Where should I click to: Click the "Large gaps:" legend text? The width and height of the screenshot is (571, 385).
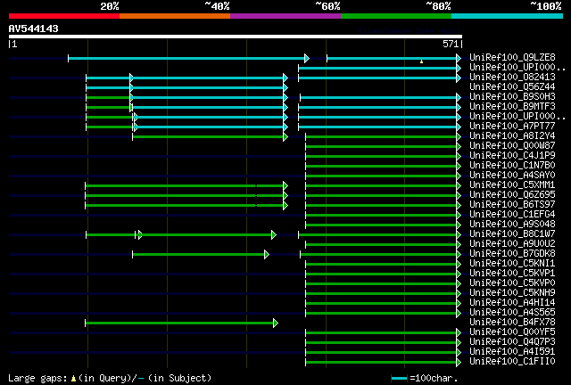(x=37, y=379)
